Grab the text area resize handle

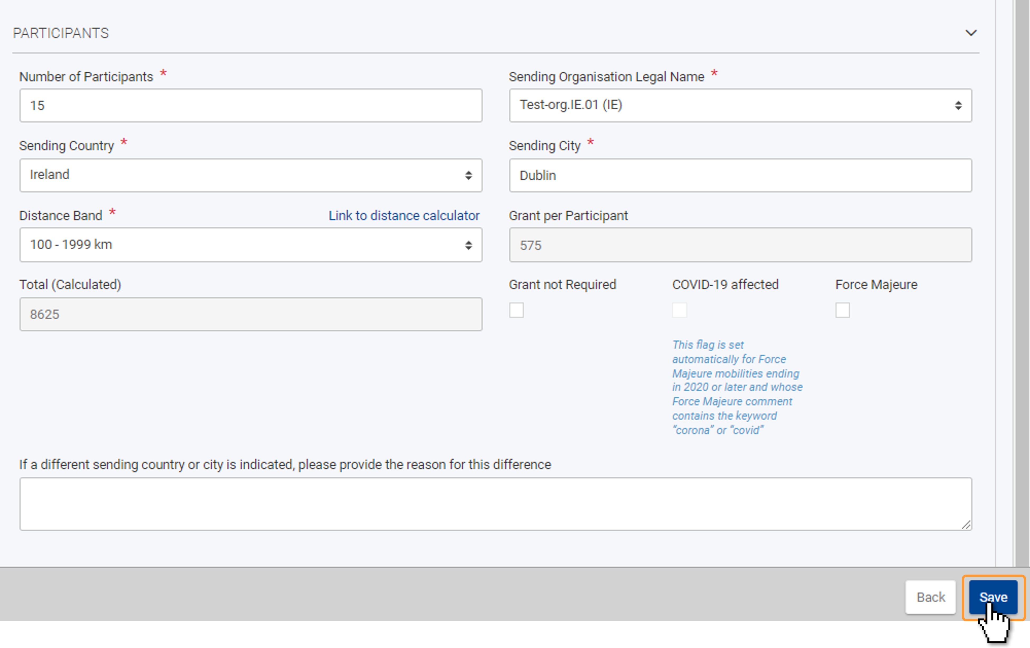[x=966, y=525]
